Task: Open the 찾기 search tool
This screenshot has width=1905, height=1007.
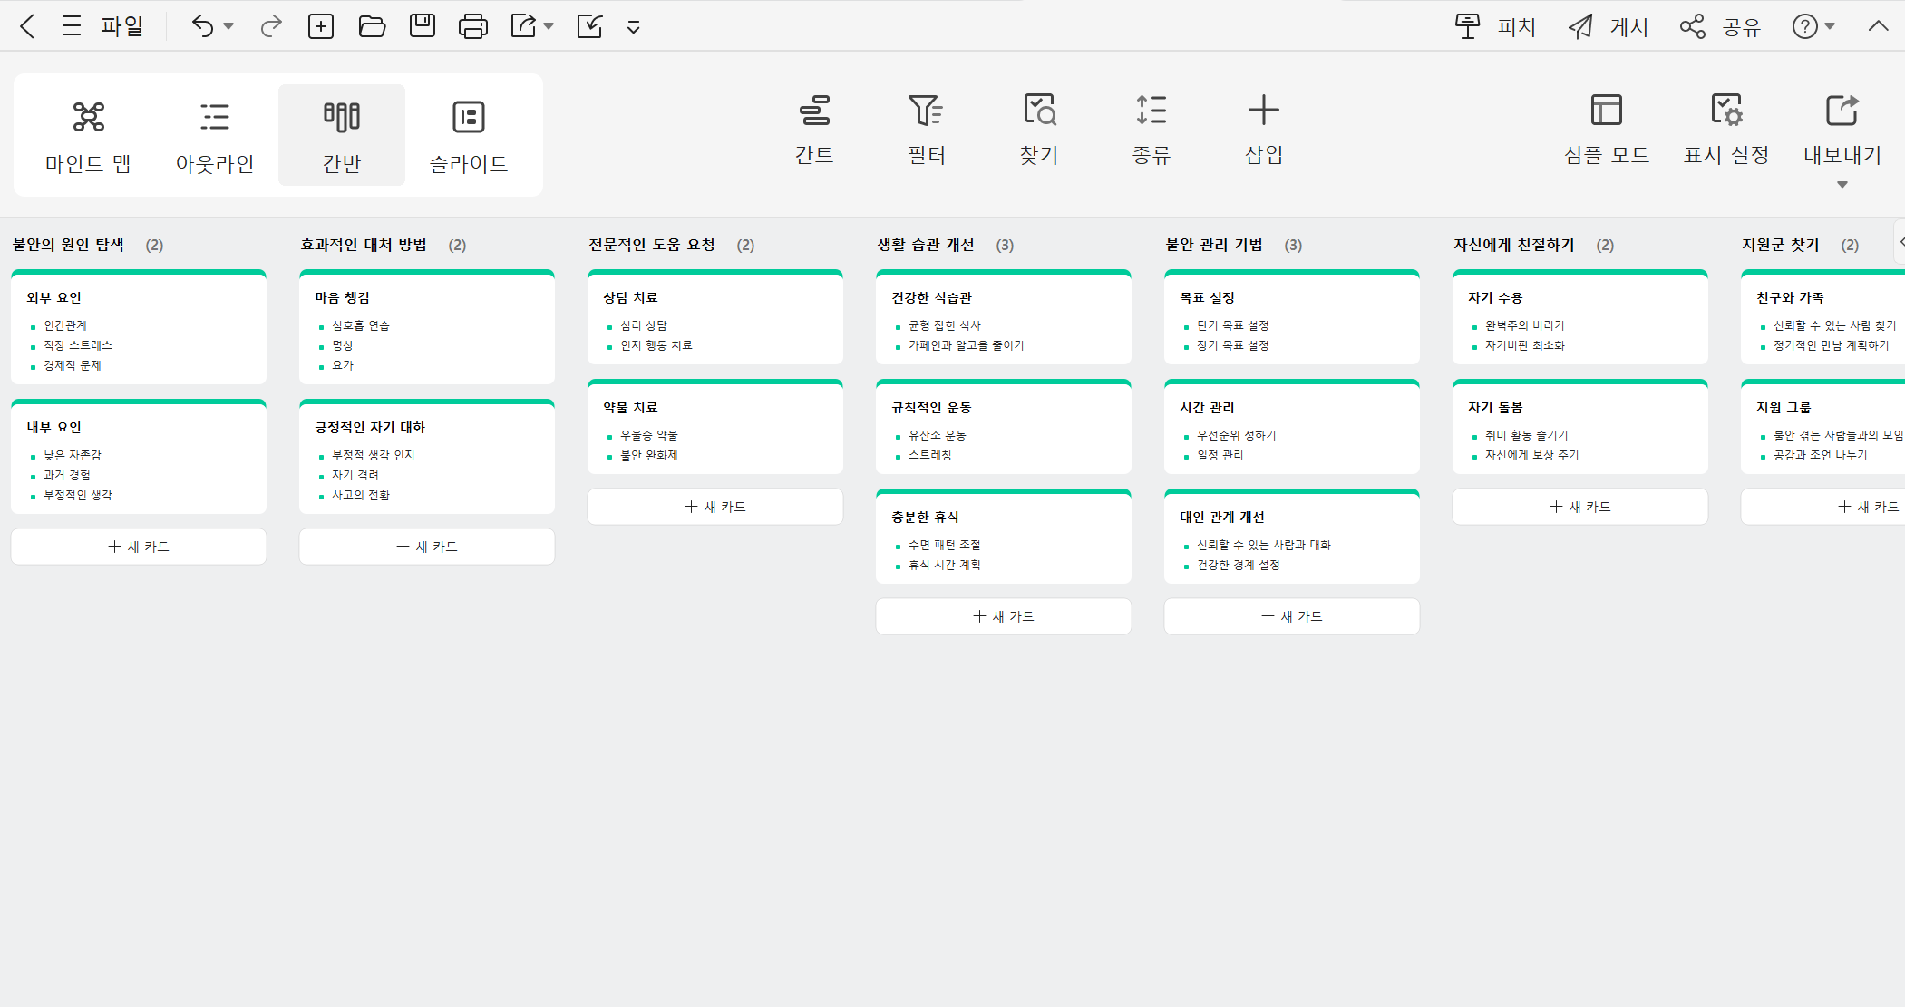Action: tap(1039, 130)
